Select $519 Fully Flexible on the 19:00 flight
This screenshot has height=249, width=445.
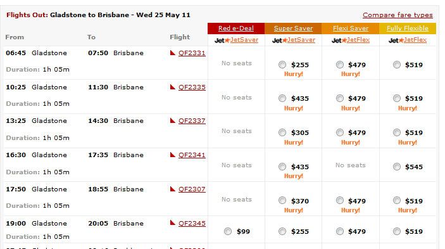pyautogui.click(x=397, y=231)
